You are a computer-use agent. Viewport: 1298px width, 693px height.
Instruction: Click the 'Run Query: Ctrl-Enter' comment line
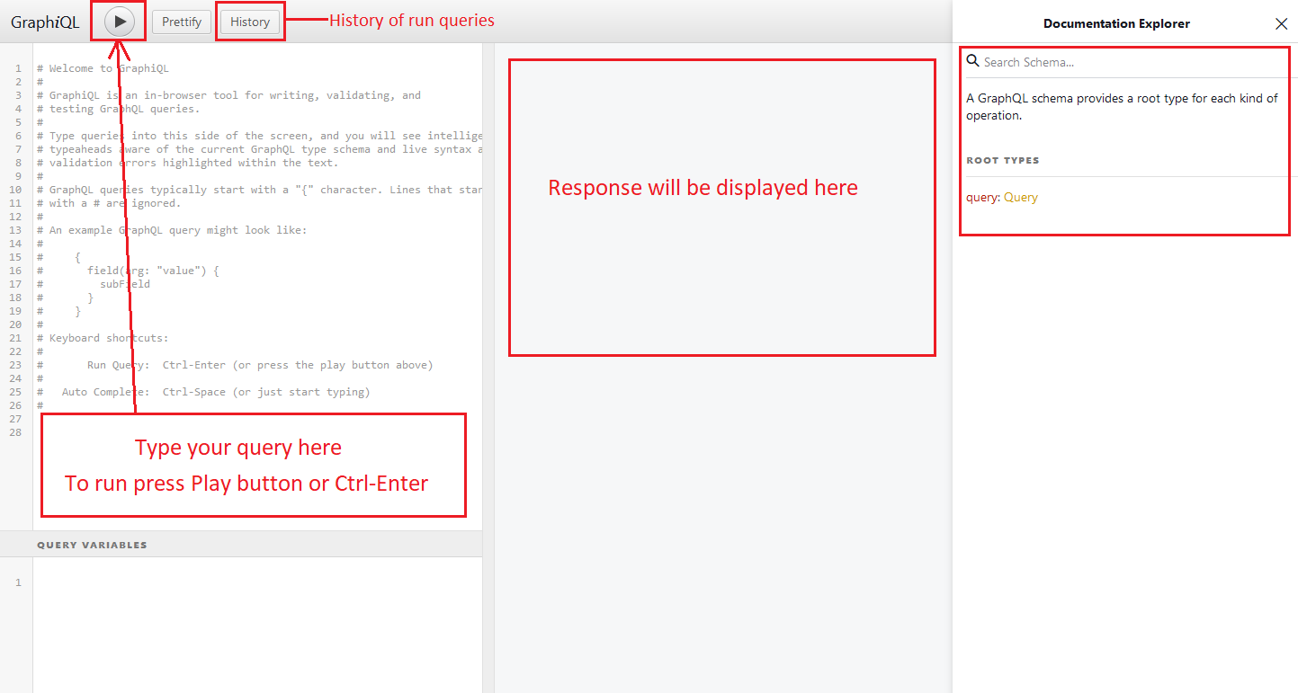(x=235, y=365)
